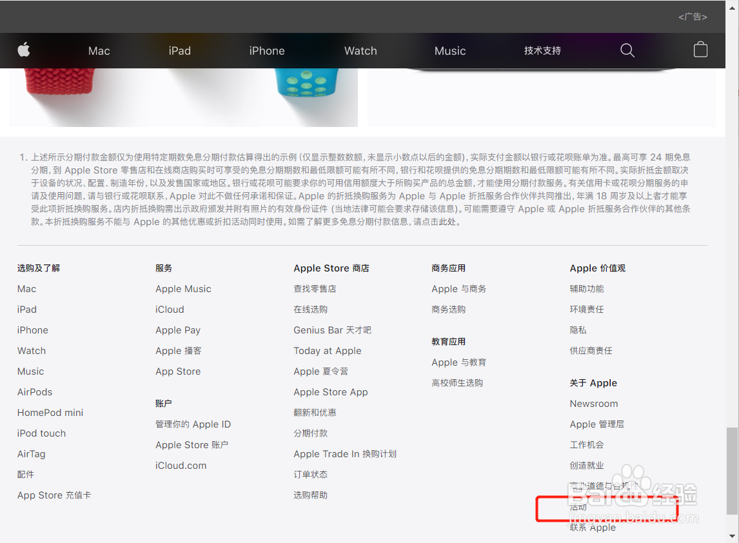739x543 pixels.
Task: Open 联系 Apple link
Action: click(x=593, y=528)
